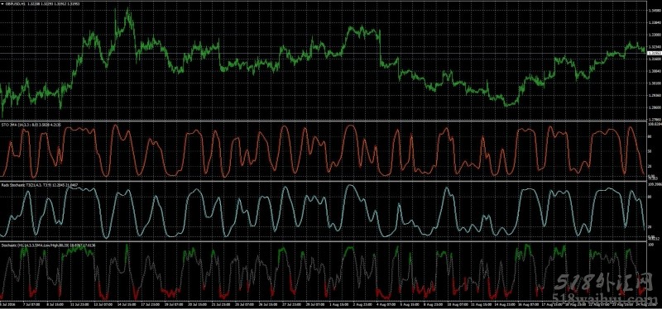The image size is (662, 309).
Task: Click the current bid price tag on price scale
Action: click(654, 54)
